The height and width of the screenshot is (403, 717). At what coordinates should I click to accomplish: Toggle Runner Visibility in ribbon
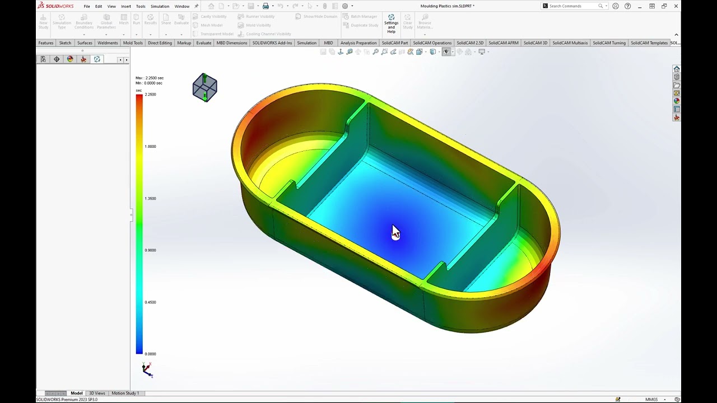(257, 16)
